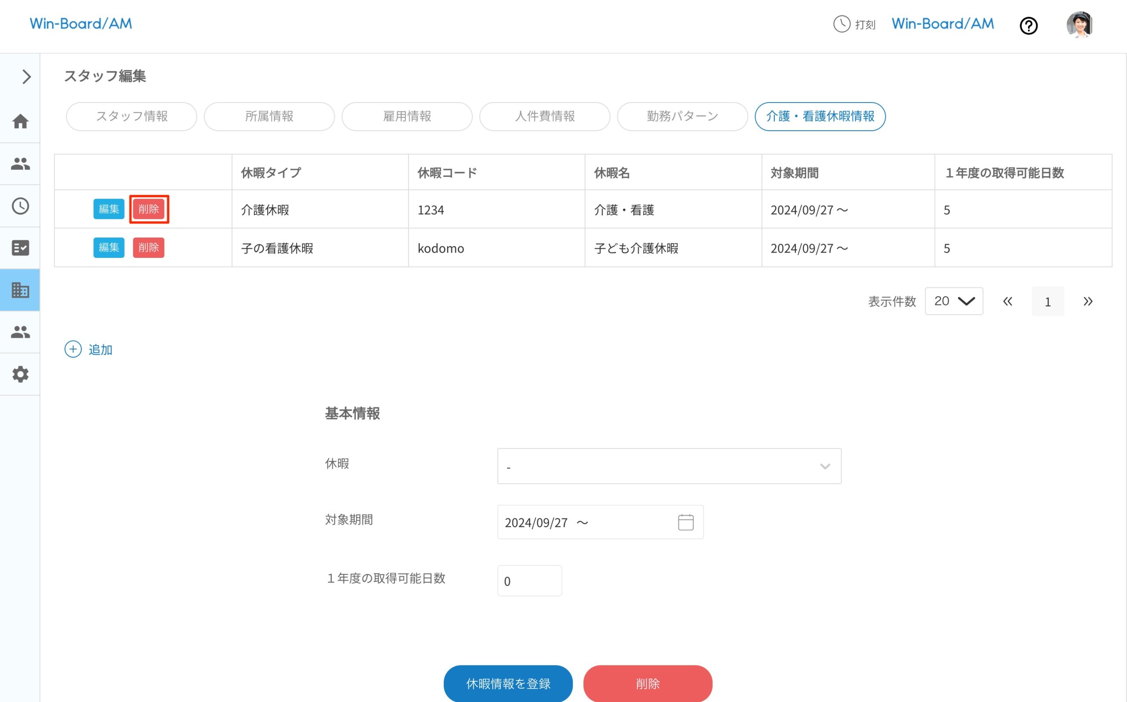Change 表示件数 using the 20 dropdown

954,301
